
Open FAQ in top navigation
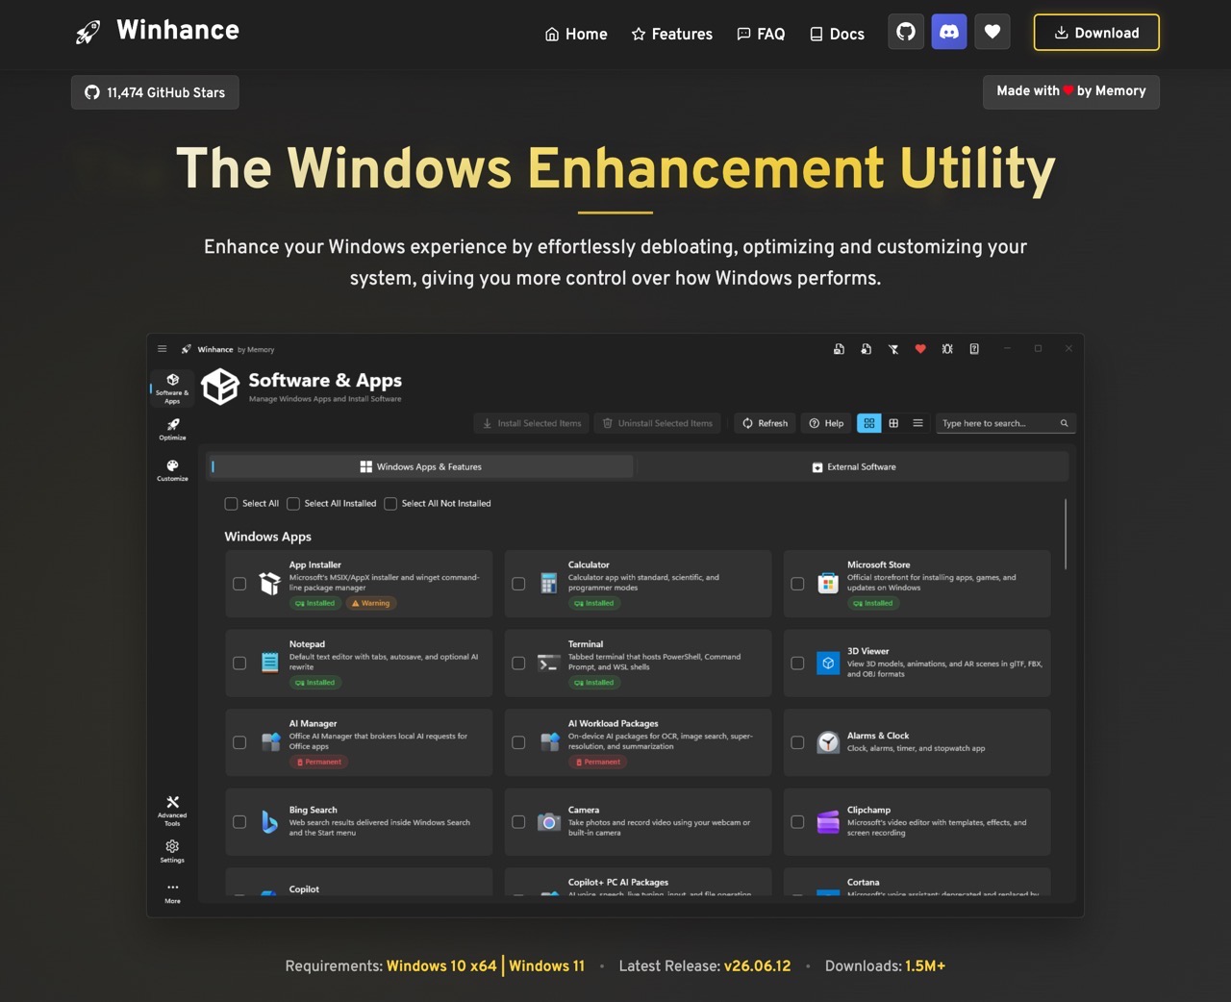pyautogui.click(x=761, y=34)
